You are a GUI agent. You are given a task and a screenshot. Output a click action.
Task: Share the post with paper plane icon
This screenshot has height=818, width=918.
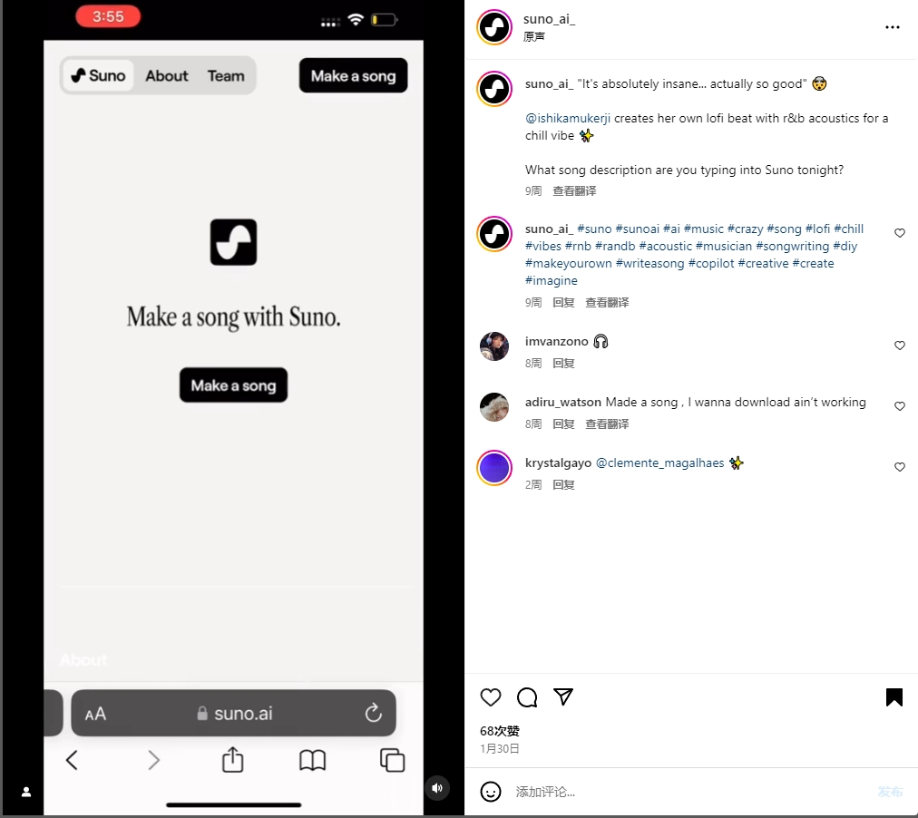(x=562, y=696)
